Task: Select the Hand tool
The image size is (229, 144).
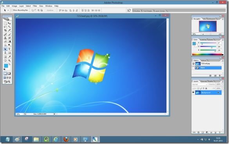Action: point(5,60)
